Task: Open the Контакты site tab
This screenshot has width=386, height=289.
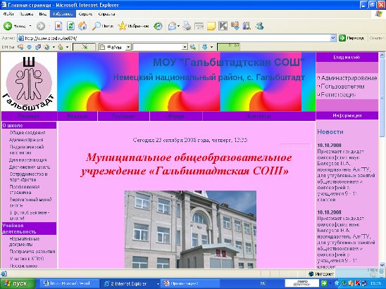Action: click(x=259, y=116)
